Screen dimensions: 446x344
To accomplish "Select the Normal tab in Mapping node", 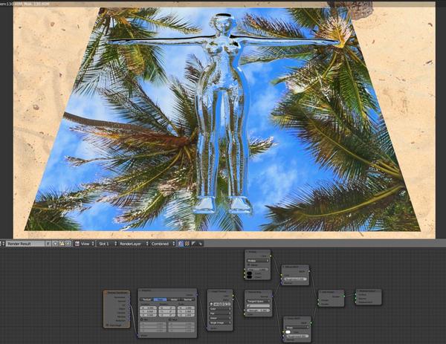I will pos(188,299).
